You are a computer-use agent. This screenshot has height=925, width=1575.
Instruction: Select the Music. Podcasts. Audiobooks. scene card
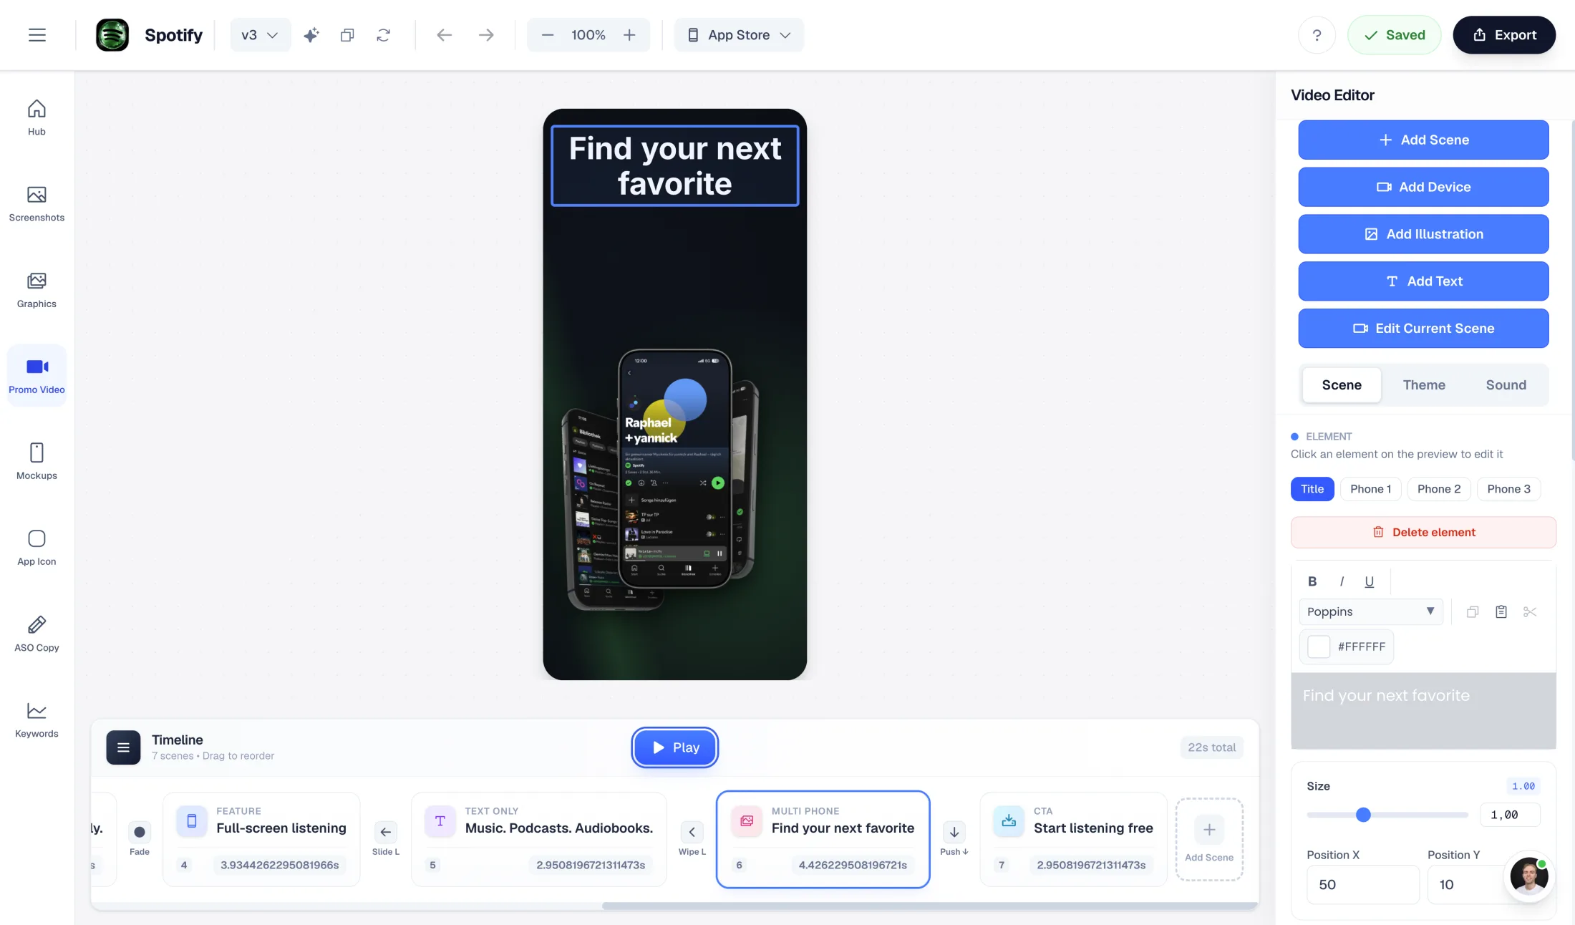538,839
